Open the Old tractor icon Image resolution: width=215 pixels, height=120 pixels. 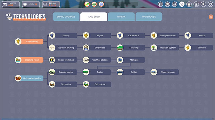pyautogui.click(x=52, y=84)
